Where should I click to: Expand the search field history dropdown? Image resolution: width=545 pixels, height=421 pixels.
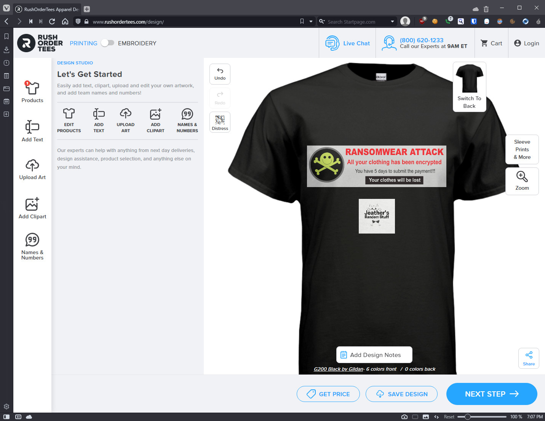coord(392,22)
